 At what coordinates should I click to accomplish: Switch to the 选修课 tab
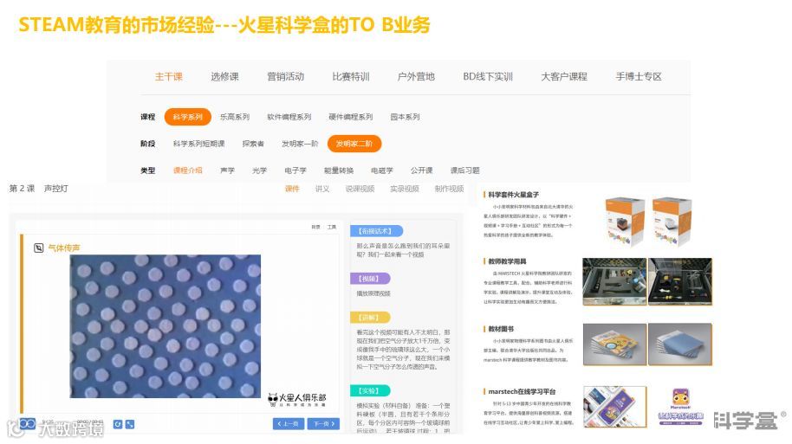coord(224,77)
